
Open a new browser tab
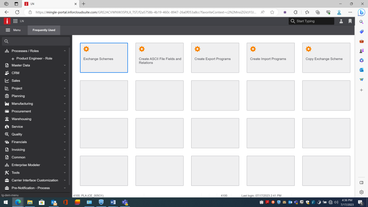pos(83,4)
